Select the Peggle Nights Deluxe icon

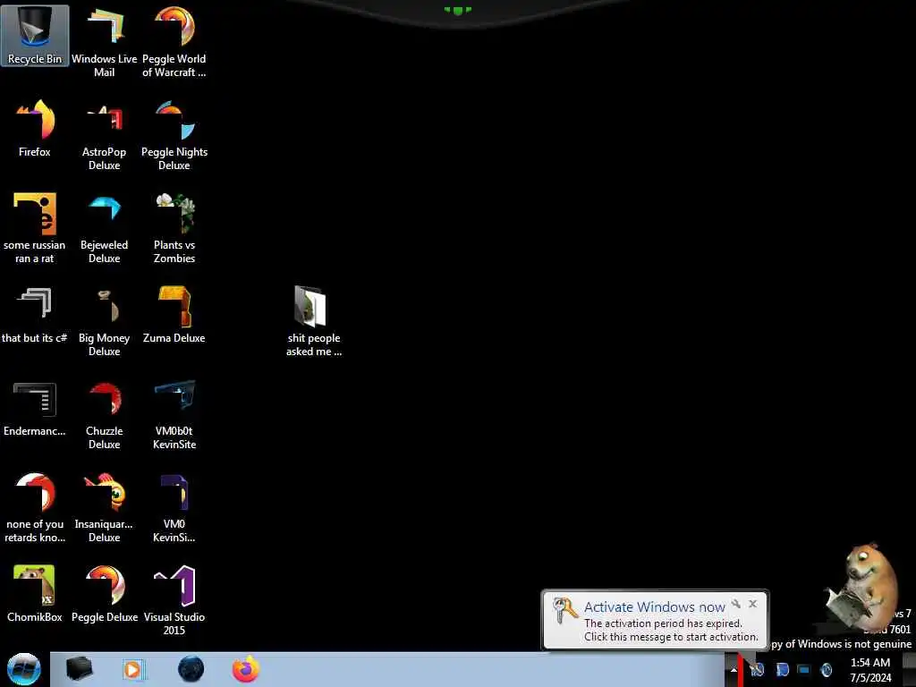174,135
